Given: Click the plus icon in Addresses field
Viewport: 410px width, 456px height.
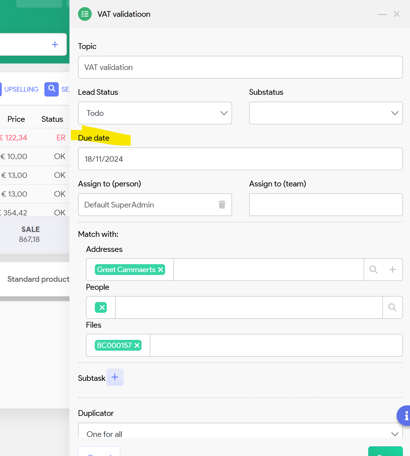Looking at the screenshot, I should (392, 270).
